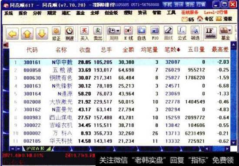Open the 基金 menu in menu bar
This screenshot has height=166, width=239.
coord(80,14)
